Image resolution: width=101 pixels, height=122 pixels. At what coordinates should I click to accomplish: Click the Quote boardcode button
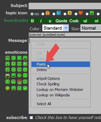(61, 21)
